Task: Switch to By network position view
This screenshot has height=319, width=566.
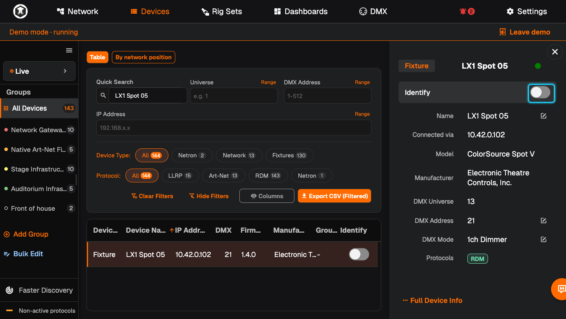Action: click(143, 57)
